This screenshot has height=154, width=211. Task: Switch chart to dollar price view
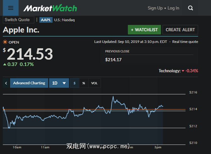[74, 83]
